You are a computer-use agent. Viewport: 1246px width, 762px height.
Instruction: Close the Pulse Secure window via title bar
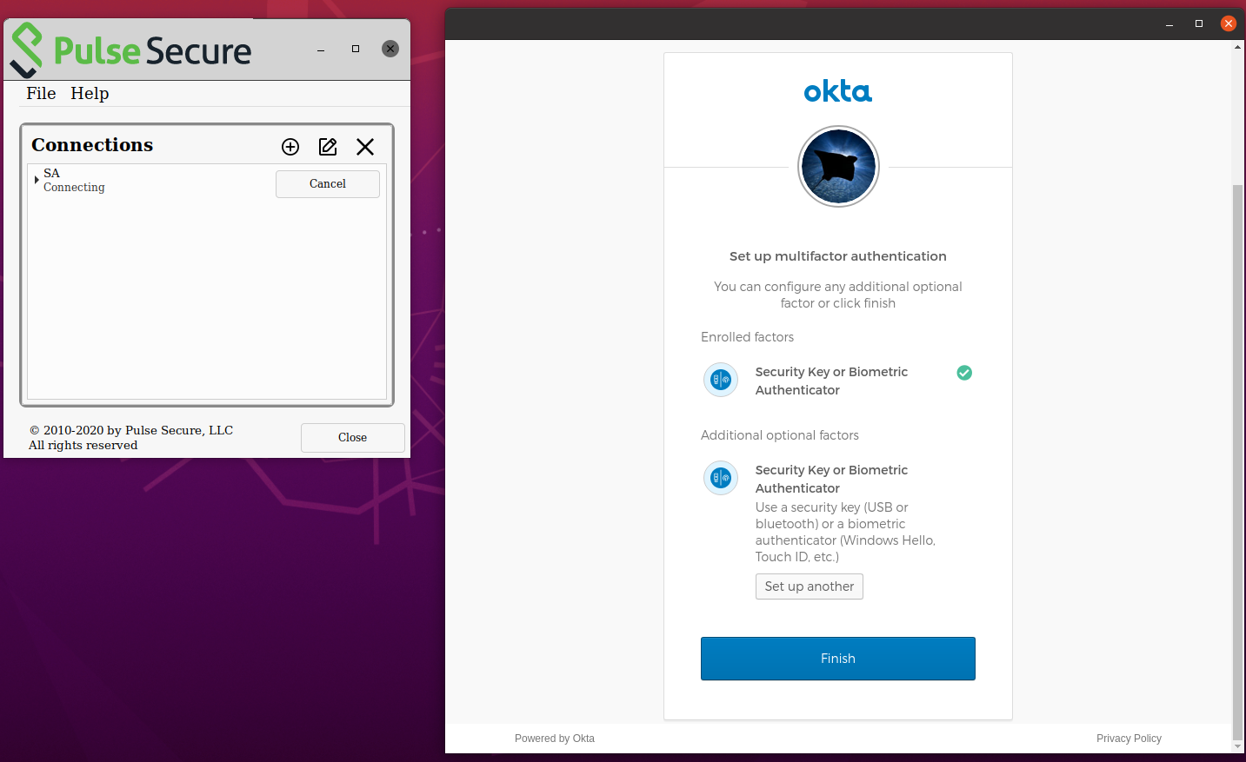point(390,49)
